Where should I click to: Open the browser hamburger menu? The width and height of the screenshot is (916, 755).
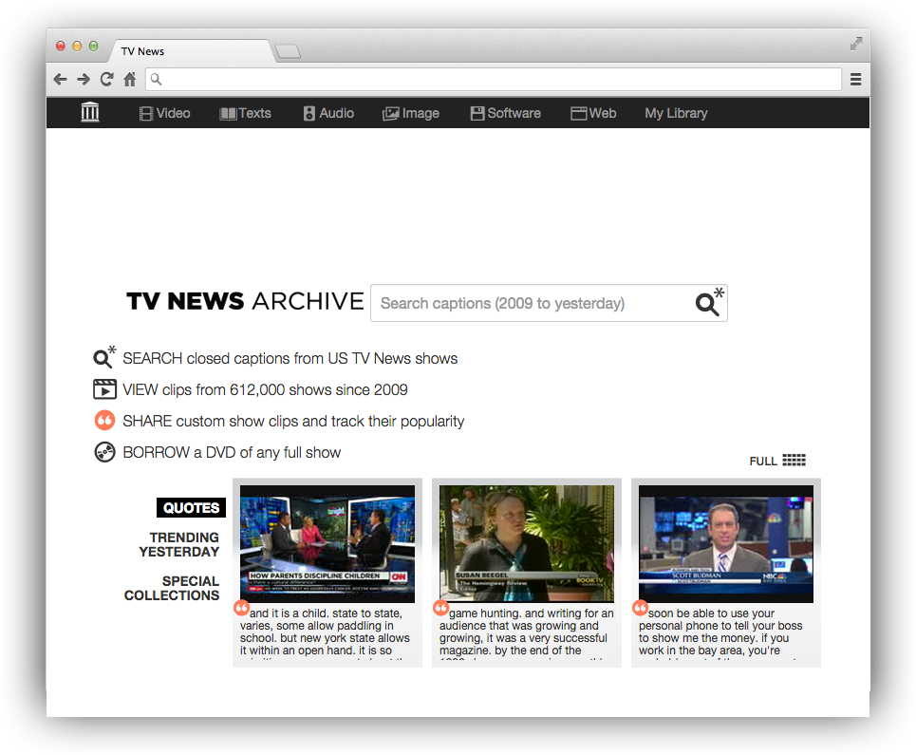tap(856, 79)
